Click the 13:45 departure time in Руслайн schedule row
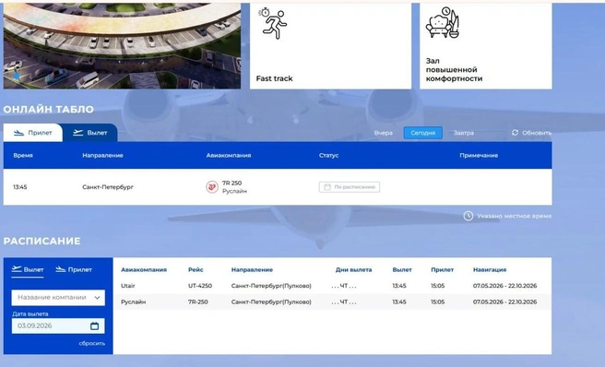605x367 pixels. 399,302
